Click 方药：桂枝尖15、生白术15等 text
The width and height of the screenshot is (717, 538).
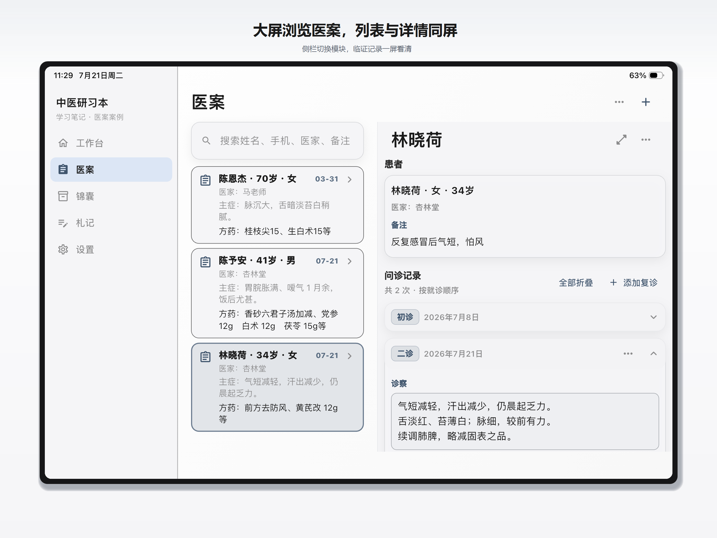tap(275, 231)
